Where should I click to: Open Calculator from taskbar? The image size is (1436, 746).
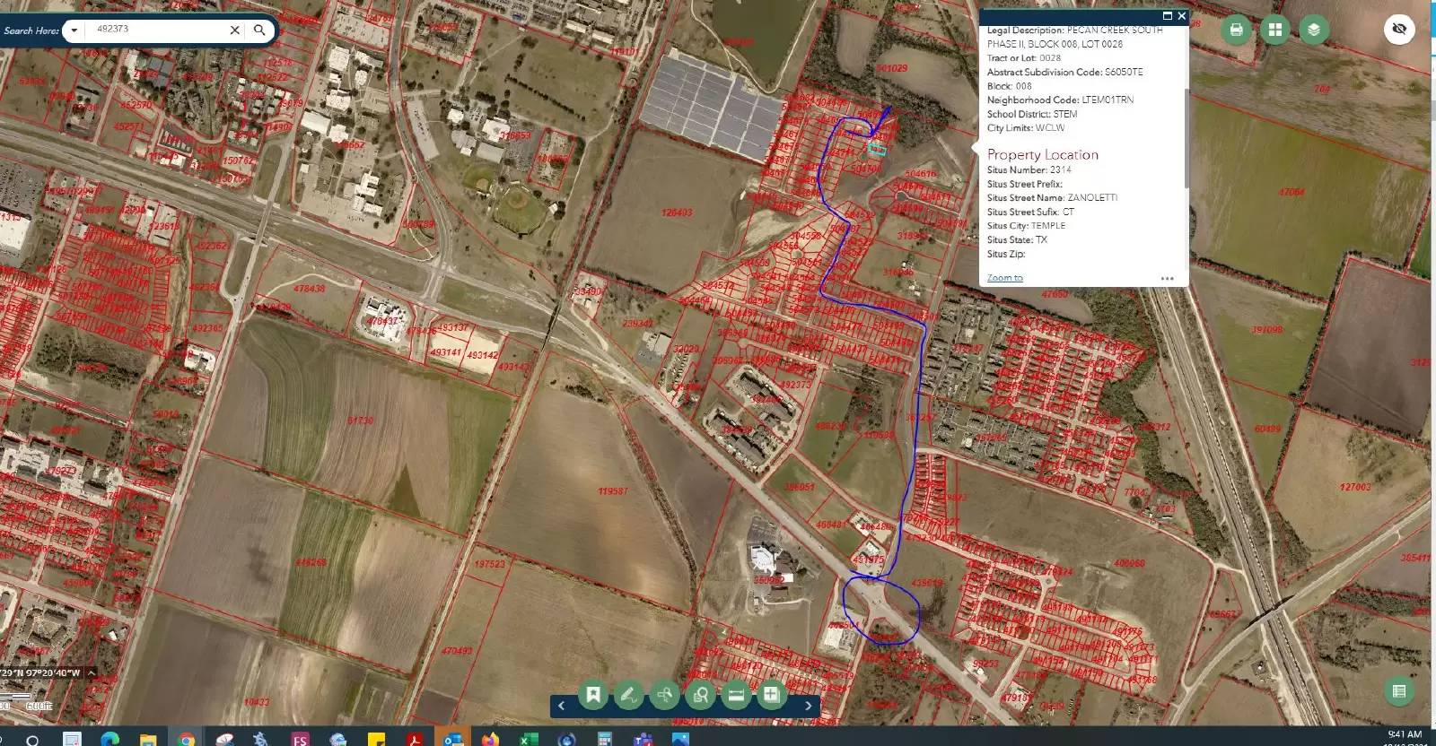click(x=605, y=738)
